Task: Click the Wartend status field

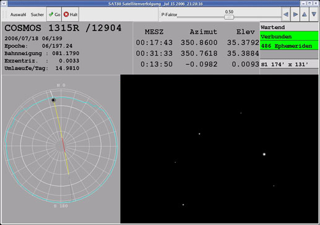Action: pyautogui.click(x=289, y=27)
